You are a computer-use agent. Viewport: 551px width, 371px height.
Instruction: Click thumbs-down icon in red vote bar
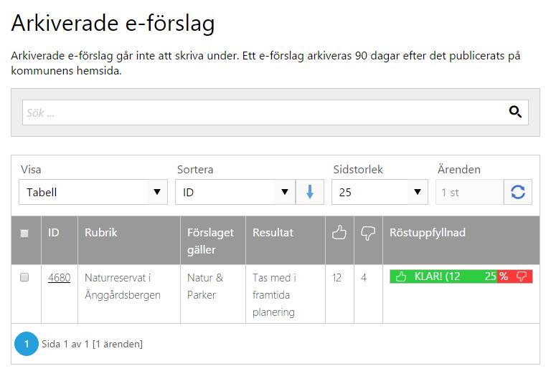click(522, 276)
